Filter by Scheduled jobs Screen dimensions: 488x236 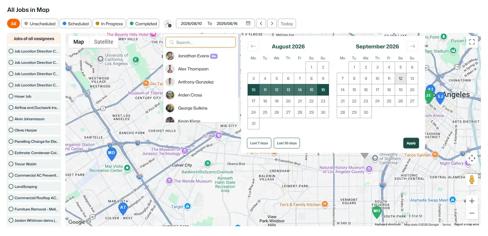tap(75, 23)
